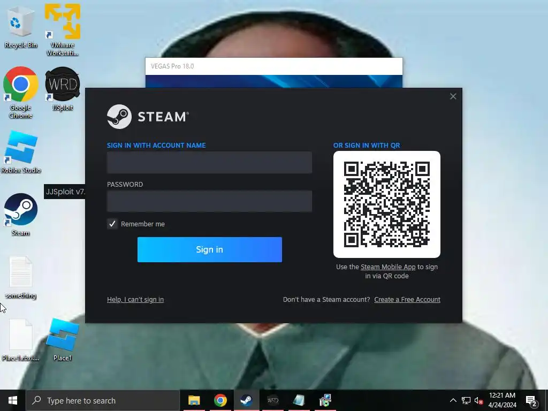Select the Roblox Studio desktop shortcut
548x411 pixels.
pos(21,152)
